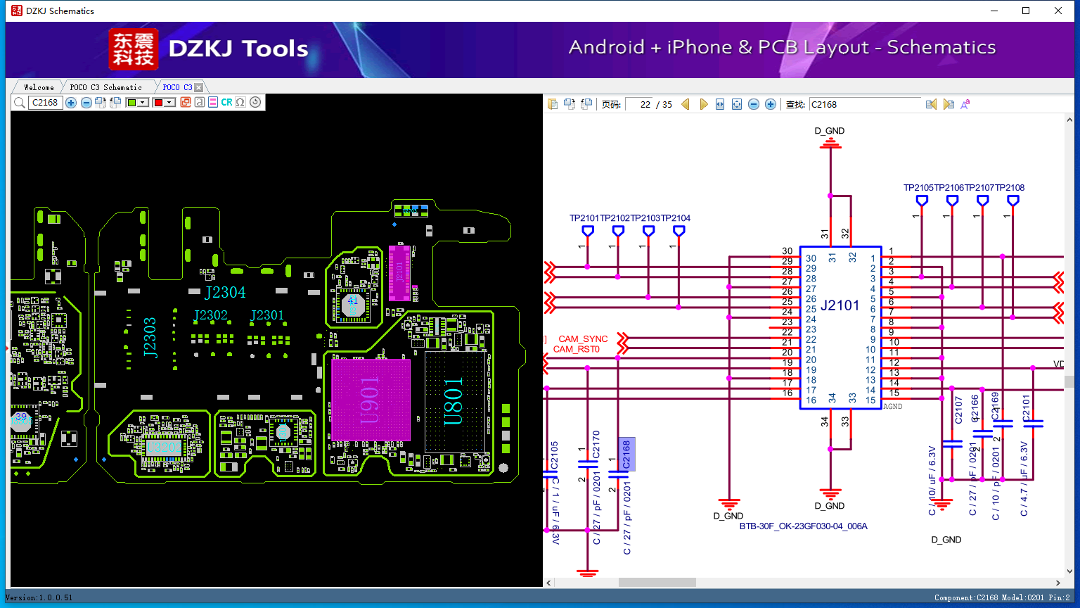Image resolution: width=1080 pixels, height=608 pixels.
Task: Open the green color dropdown
Action: [x=143, y=103]
